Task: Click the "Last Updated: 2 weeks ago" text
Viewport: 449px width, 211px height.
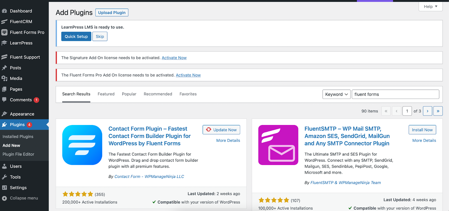Action: [x=214, y=194]
